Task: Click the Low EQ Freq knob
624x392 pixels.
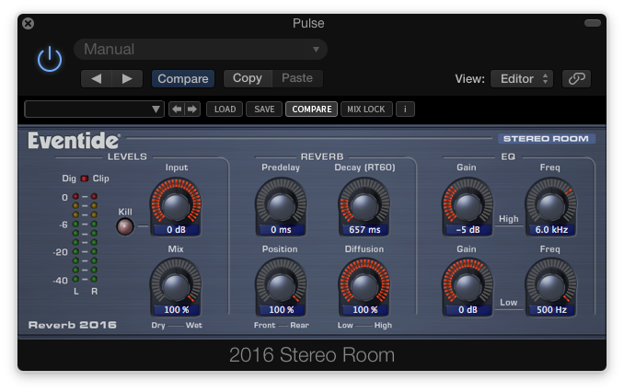Action: [550, 286]
